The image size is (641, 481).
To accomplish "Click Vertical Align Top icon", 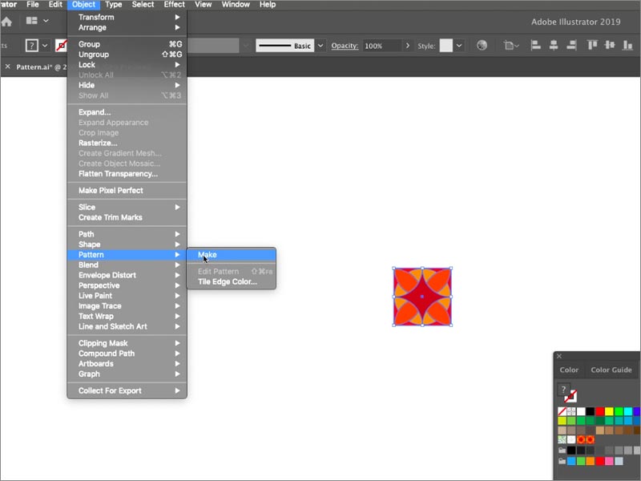I will click(594, 46).
